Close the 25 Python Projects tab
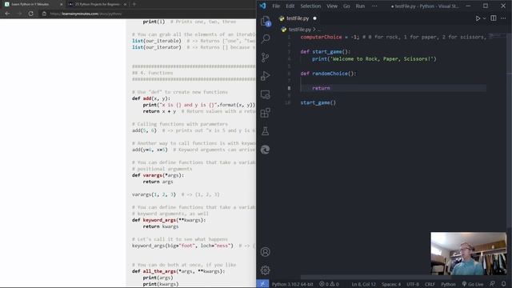This screenshot has width=512, height=288. tap(125, 4)
